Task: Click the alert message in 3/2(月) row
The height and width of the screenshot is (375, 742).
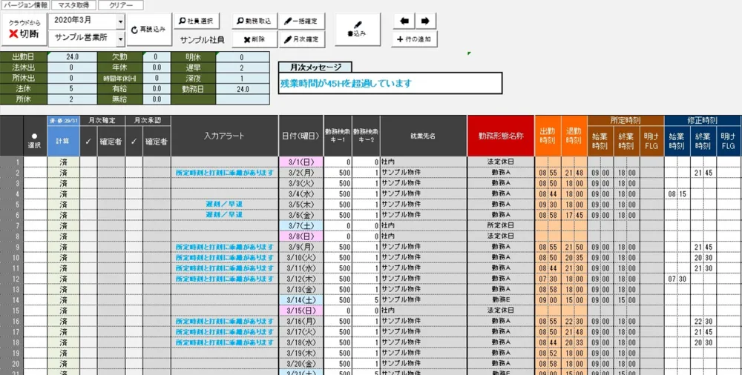Action: [x=225, y=173]
